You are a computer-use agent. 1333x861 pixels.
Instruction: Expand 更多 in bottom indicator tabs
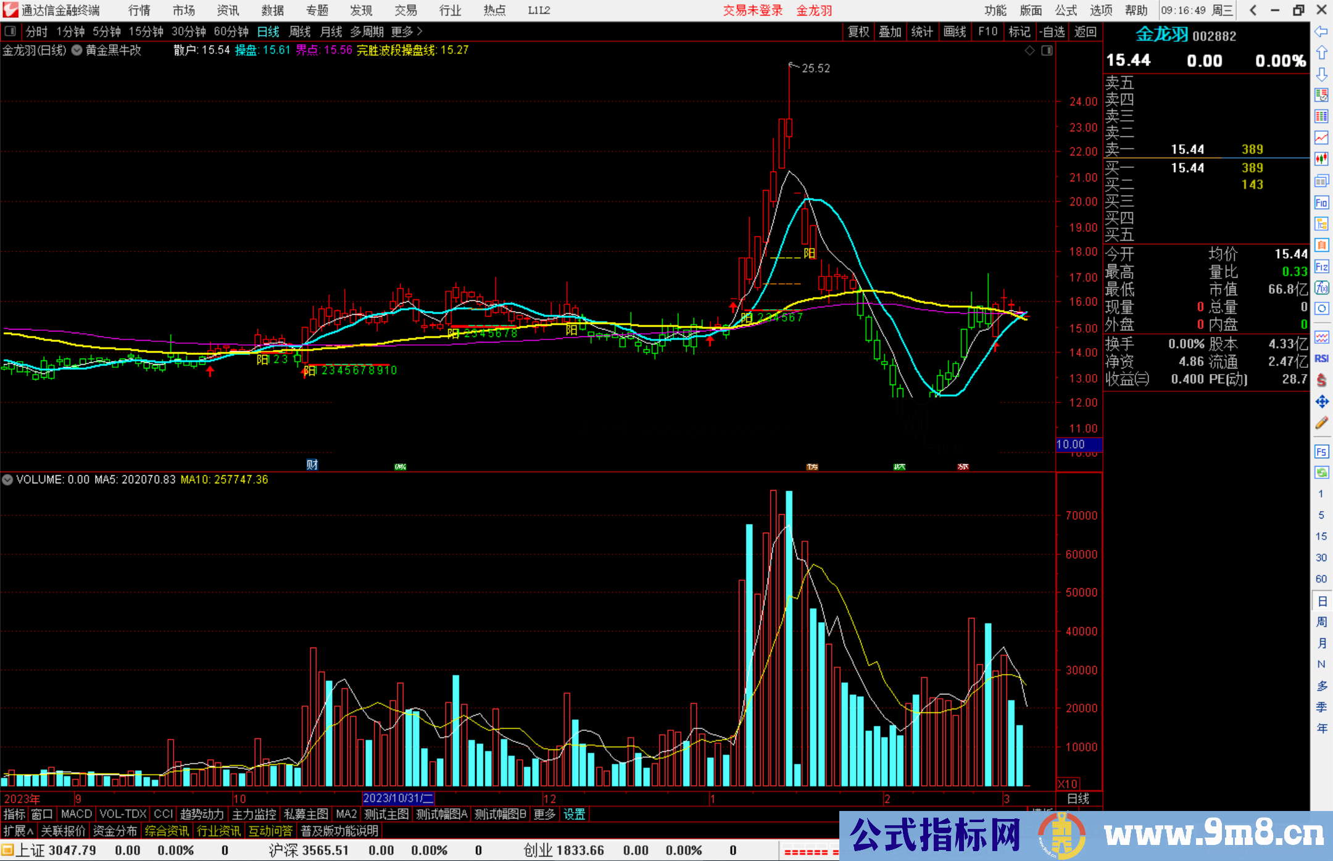[544, 814]
